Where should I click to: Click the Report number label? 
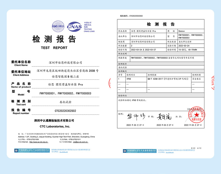pos(21,113)
